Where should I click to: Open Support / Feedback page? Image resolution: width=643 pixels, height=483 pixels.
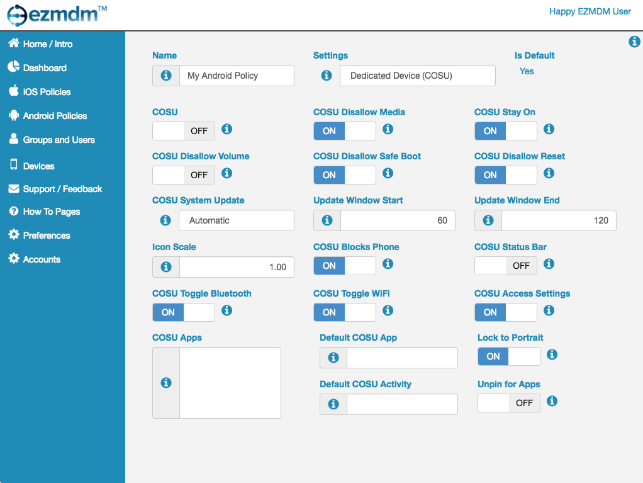click(x=55, y=189)
